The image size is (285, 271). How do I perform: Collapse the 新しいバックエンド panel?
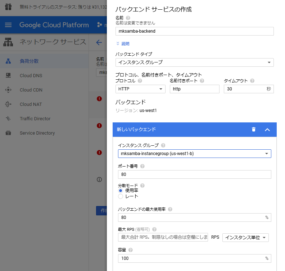(x=267, y=130)
